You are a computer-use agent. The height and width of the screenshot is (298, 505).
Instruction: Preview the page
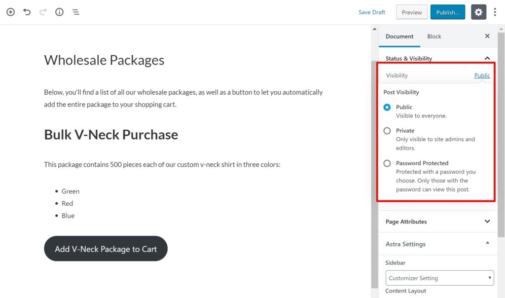pyautogui.click(x=412, y=12)
